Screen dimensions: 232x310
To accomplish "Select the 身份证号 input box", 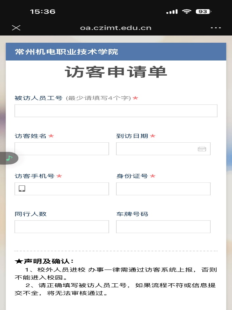I will coord(163,189).
